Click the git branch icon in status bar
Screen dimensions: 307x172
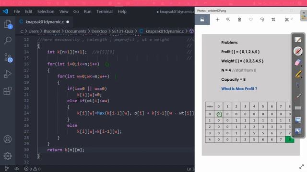(x=7, y=169)
